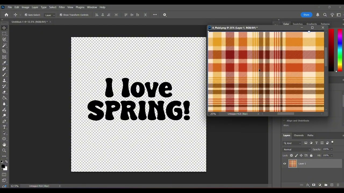Toggle lock transparent pixels
344x193 pixels.
pos(291,155)
